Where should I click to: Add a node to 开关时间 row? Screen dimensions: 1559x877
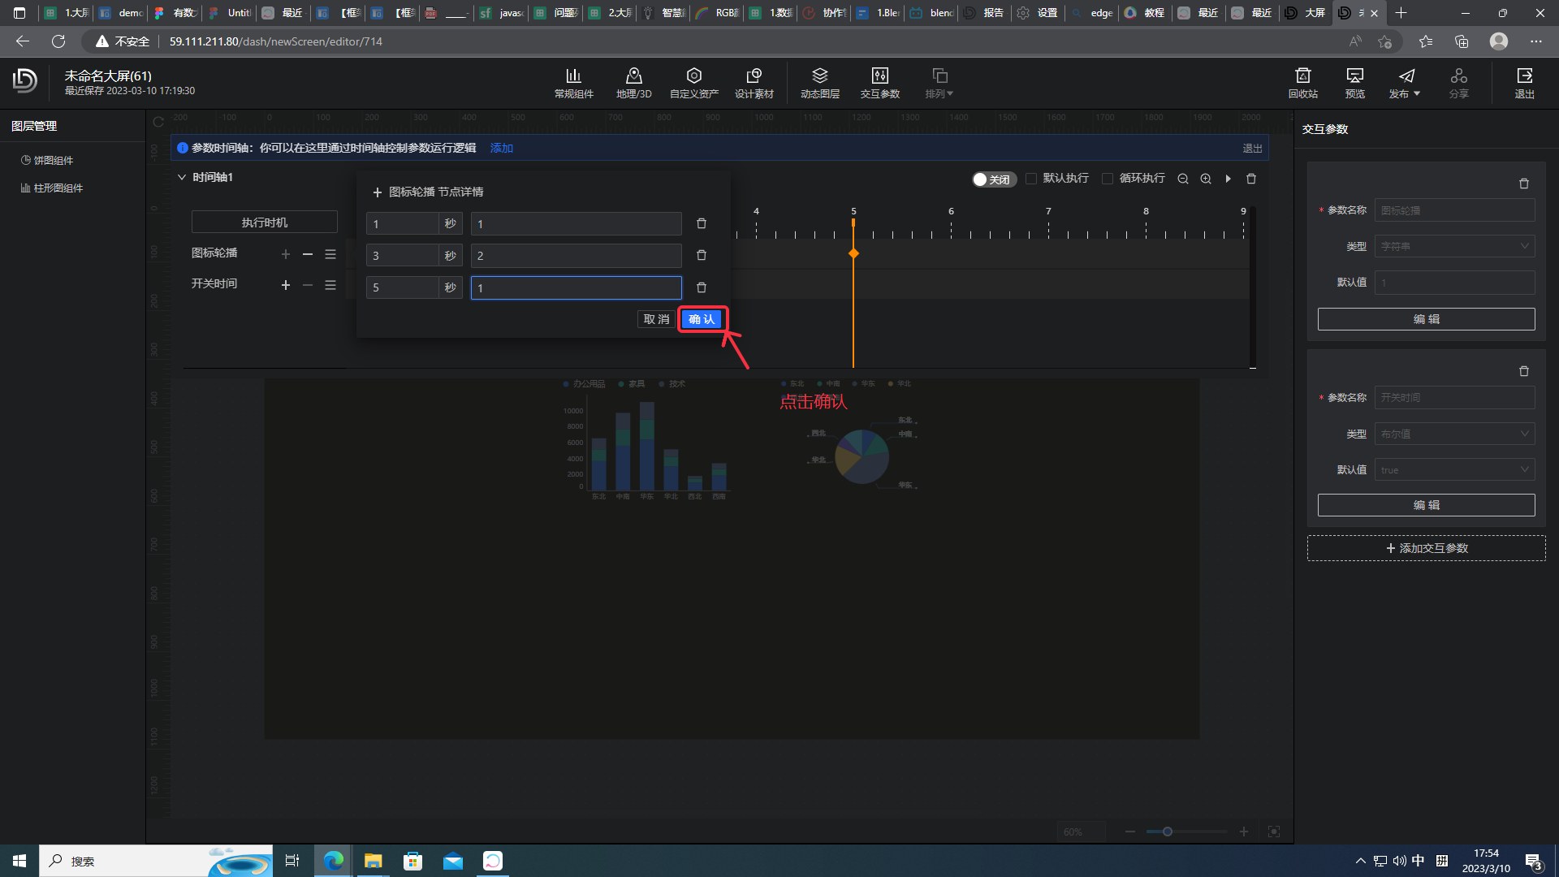[286, 285]
